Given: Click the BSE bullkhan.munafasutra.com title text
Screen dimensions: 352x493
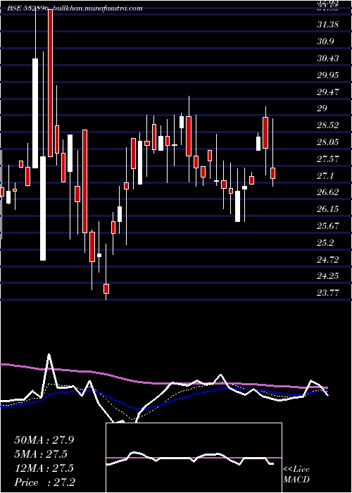Looking at the screenshot, I should click(x=75, y=8).
